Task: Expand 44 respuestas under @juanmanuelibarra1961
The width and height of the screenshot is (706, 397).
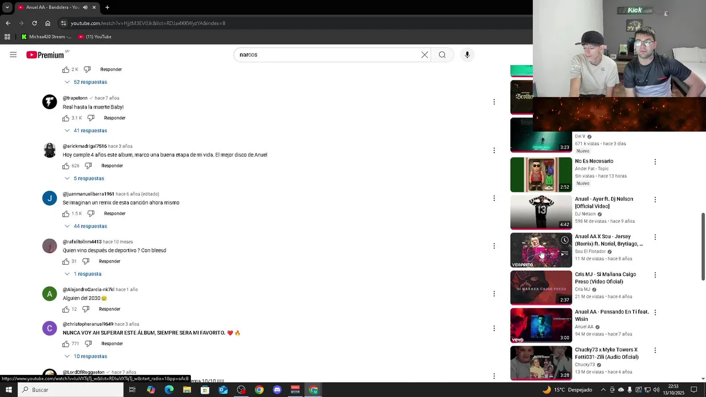Action: coord(85,226)
